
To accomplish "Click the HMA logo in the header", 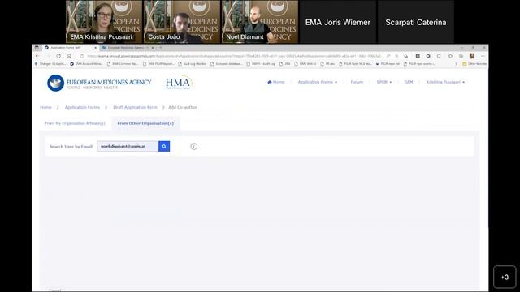I will pyautogui.click(x=179, y=83).
